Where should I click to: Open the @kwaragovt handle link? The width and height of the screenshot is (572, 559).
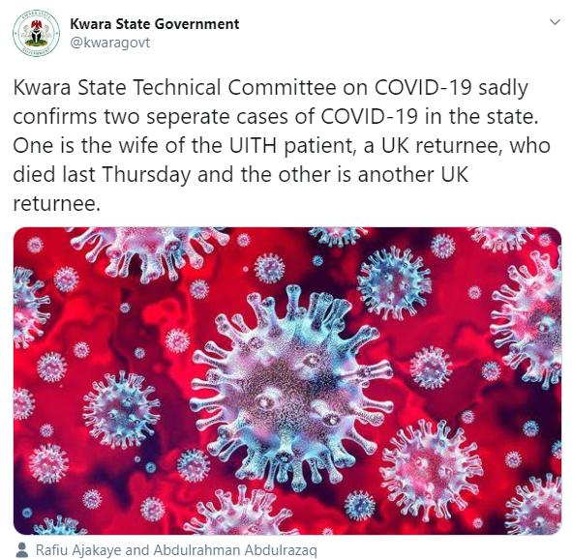click(109, 43)
